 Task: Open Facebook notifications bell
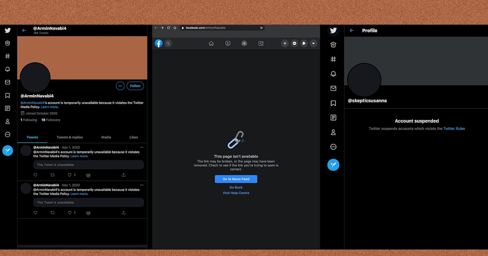click(x=304, y=43)
